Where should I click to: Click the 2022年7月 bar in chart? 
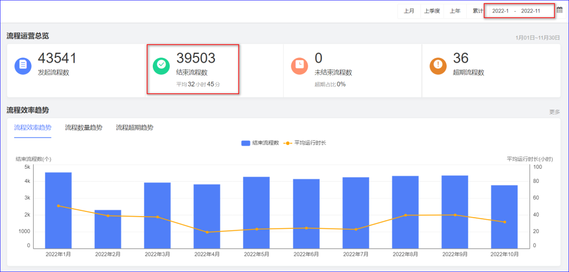tap(356, 213)
